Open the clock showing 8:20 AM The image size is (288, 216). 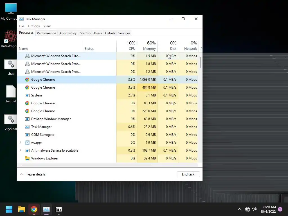(x=268, y=209)
